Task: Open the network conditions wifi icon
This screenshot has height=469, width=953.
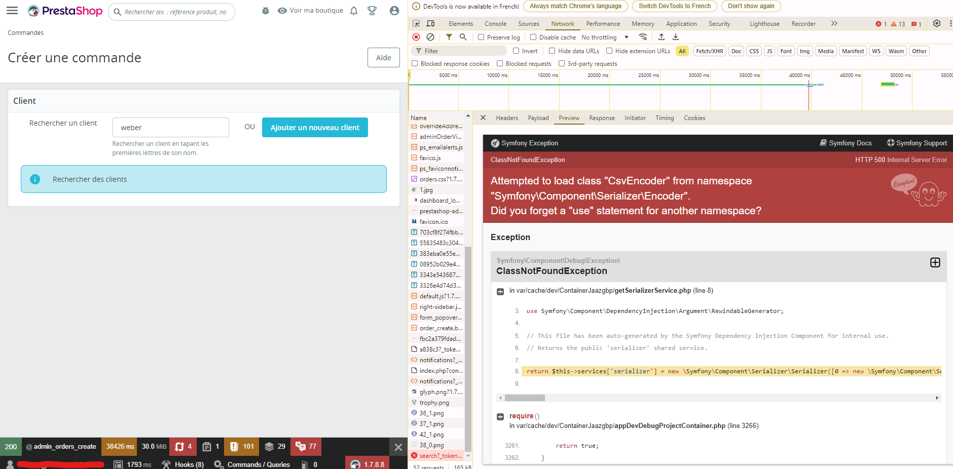Action: (x=643, y=37)
